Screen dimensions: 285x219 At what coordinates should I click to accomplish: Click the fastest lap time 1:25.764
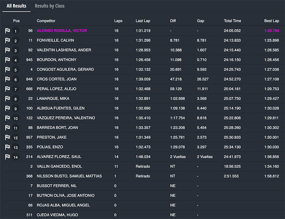(x=271, y=31)
